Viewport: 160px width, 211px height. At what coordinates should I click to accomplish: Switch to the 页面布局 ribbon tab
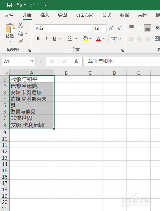84,15
